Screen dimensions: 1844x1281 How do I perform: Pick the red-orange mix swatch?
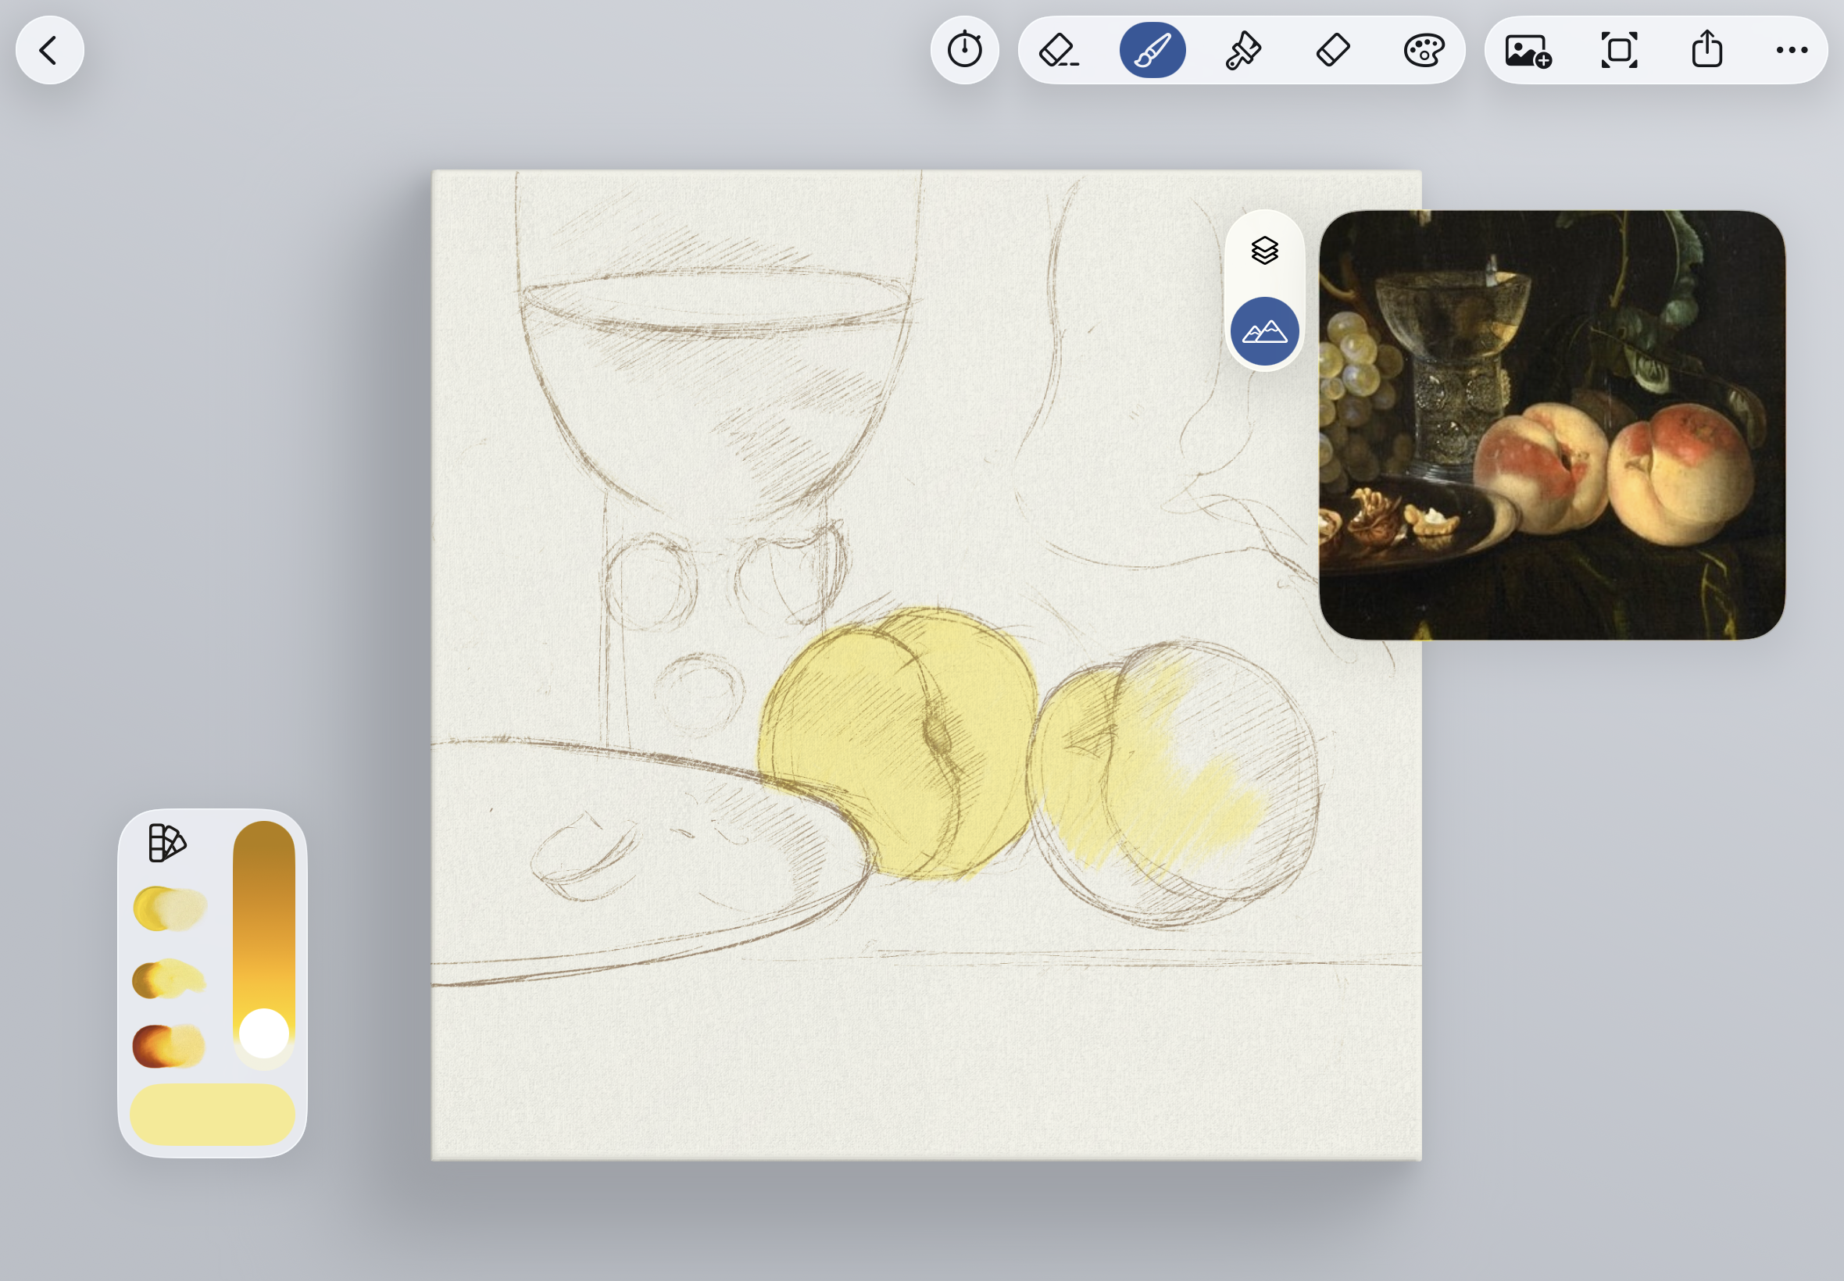(169, 1046)
